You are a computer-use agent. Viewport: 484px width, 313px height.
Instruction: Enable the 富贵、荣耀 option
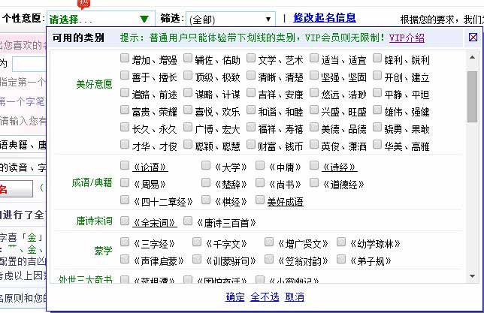tap(125, 111)
